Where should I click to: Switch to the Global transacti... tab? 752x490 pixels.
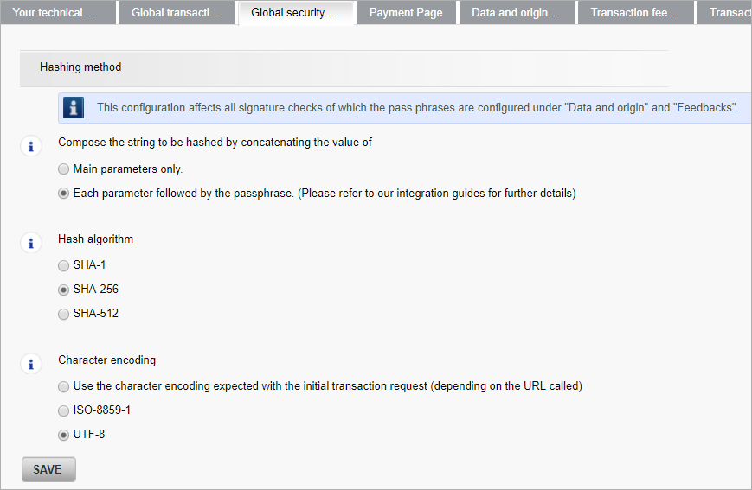click(x=176, y=12)
